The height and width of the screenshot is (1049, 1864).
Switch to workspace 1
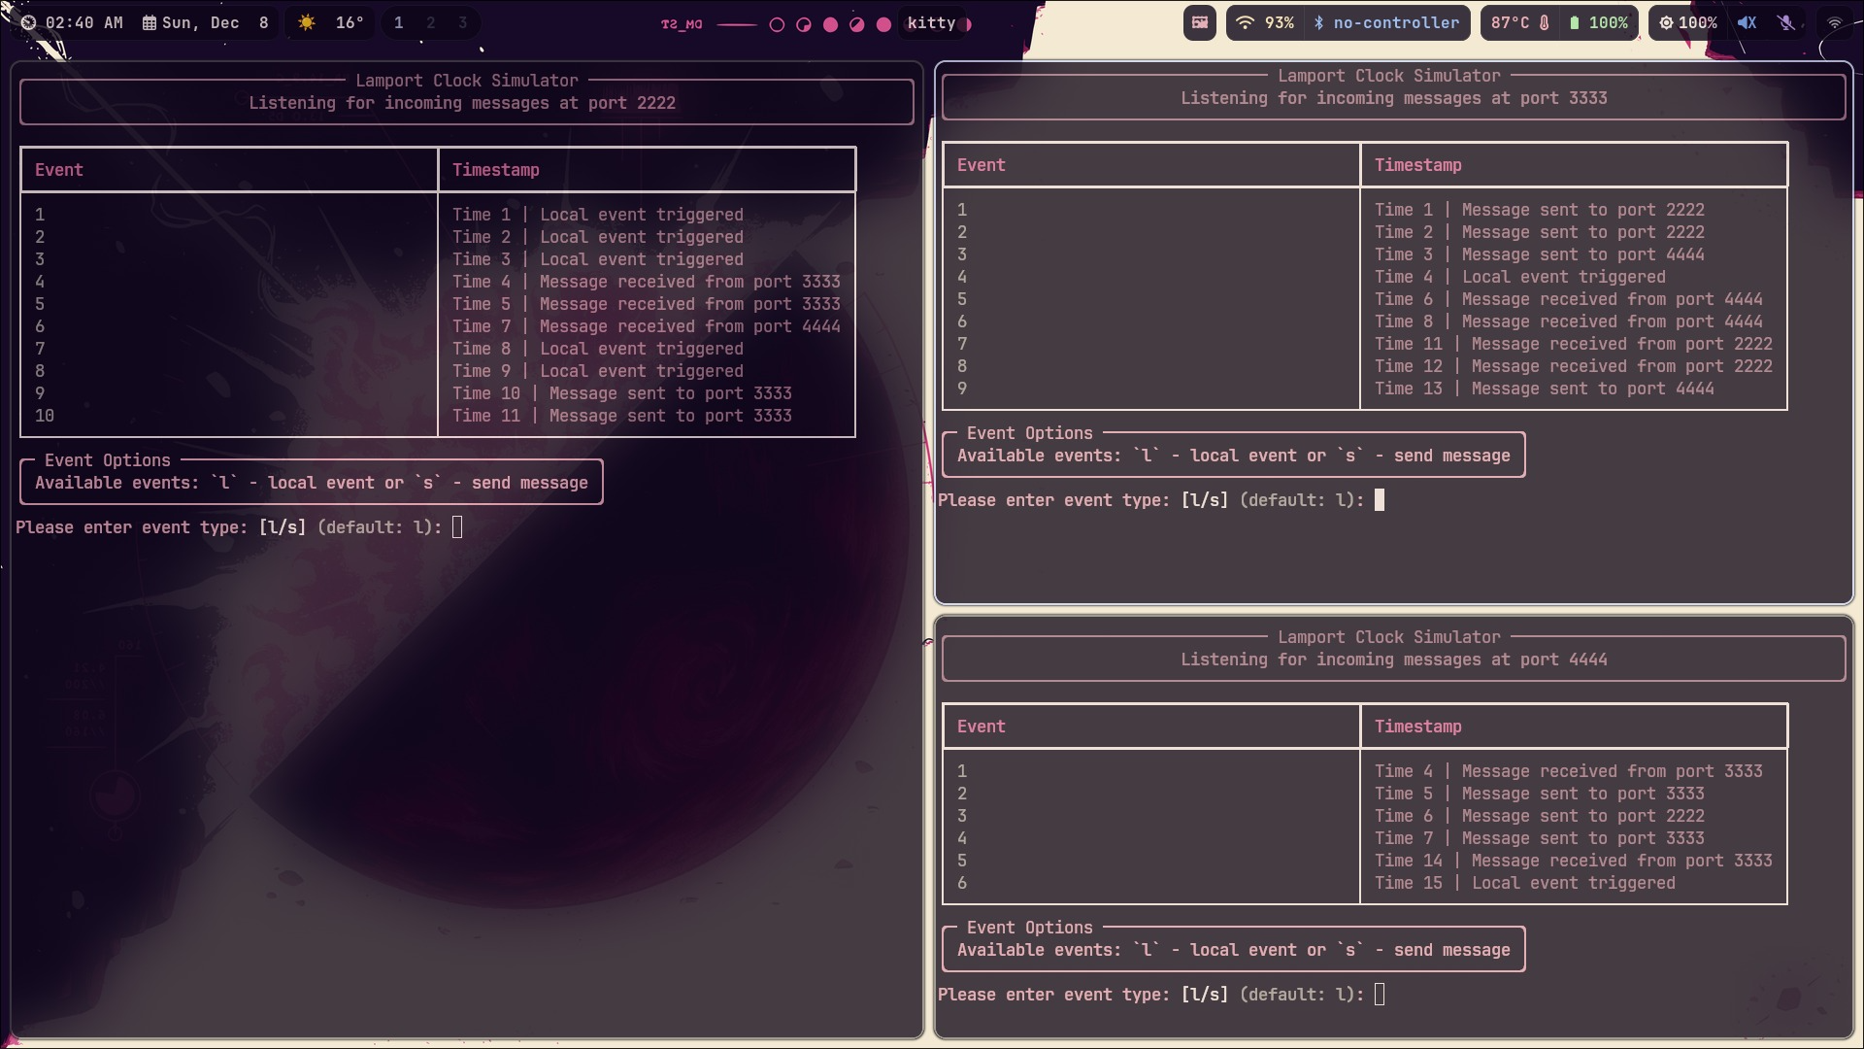pos(398,22)
